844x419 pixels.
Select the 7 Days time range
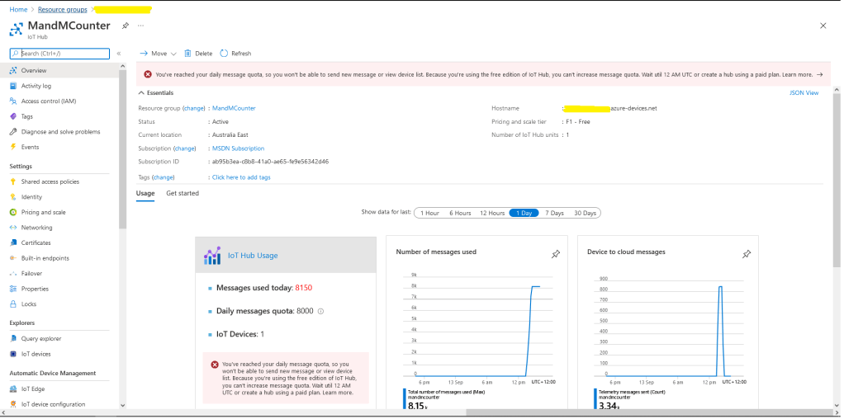click(554, 213)
